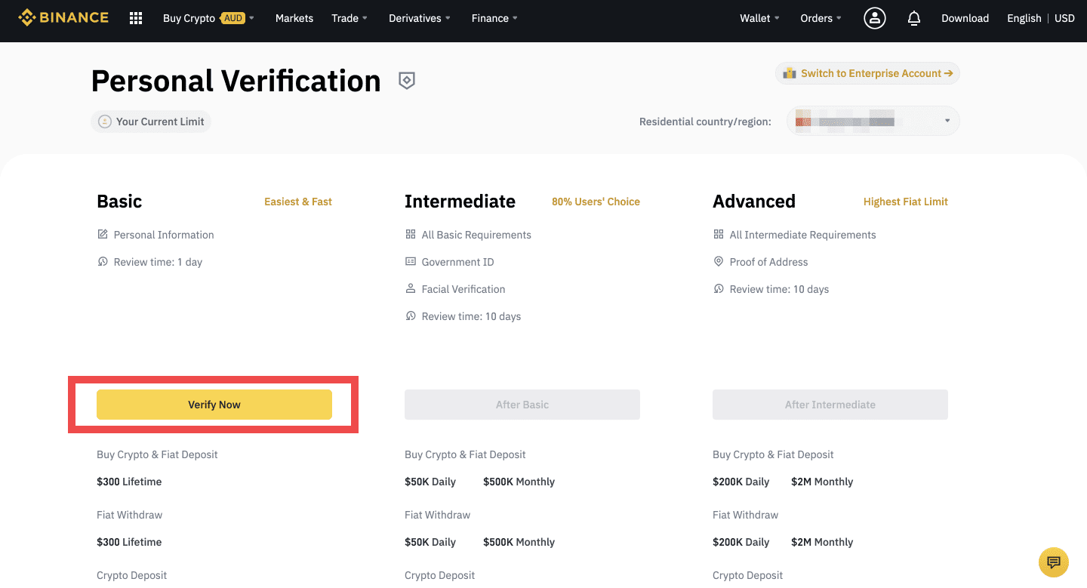Click the clock icon by Review time: 1 day

click(x=103, y=261)
